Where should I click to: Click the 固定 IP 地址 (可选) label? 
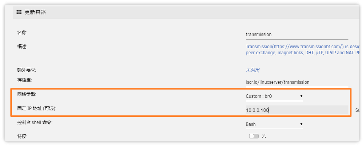click(x=37, y=108)
